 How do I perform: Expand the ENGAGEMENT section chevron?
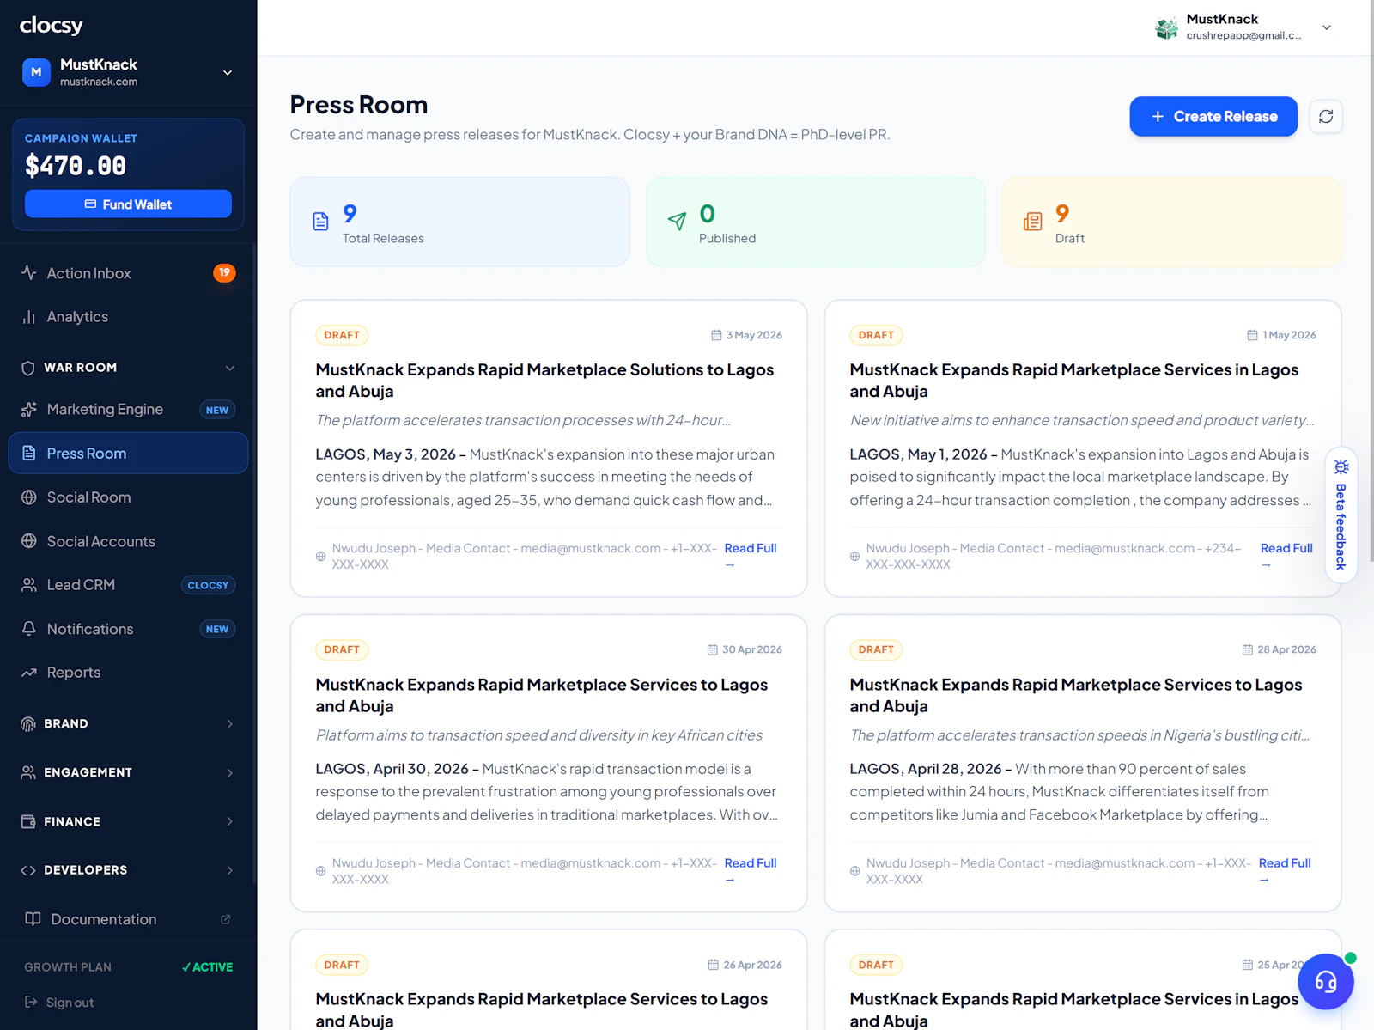pos(230,772)
